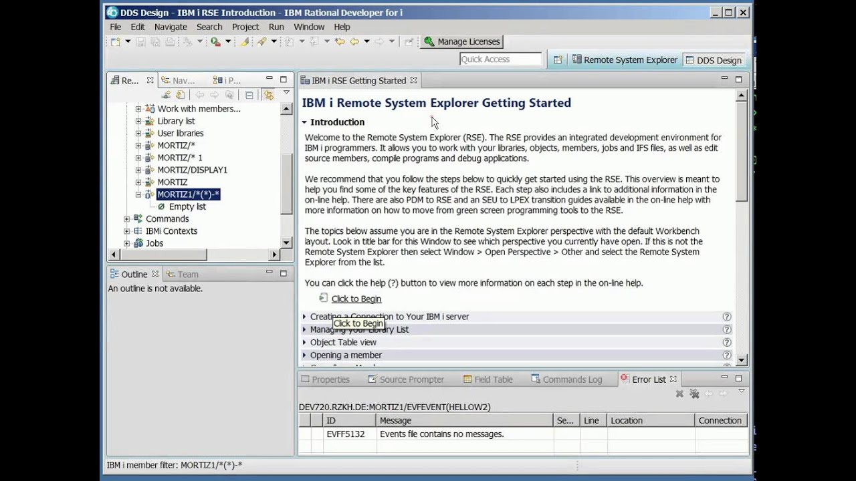The image size is (856, 481).
Task: Expand the Commands subsystem node
Action: coord(126,218)
